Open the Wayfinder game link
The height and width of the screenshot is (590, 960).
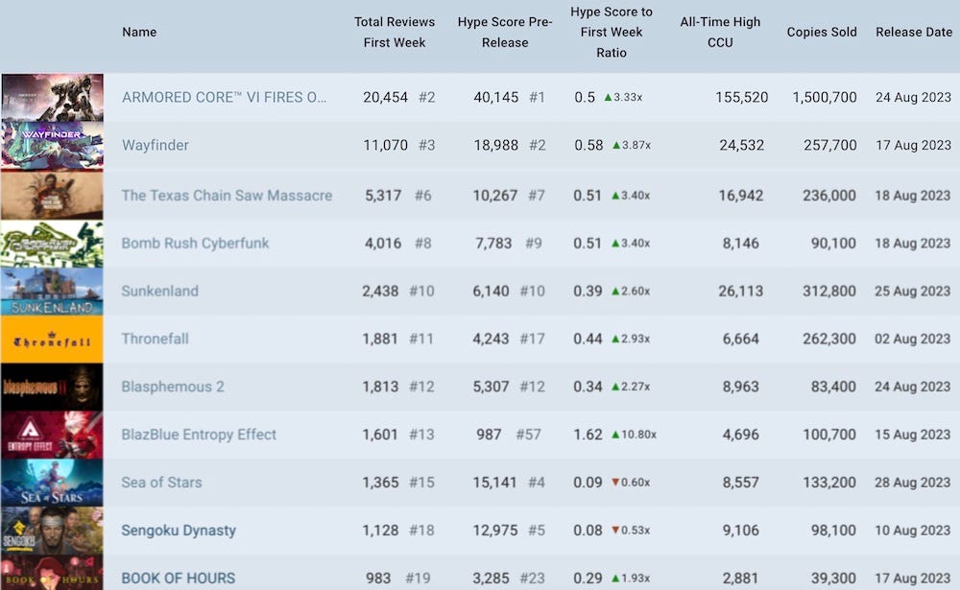click(155, 145)
